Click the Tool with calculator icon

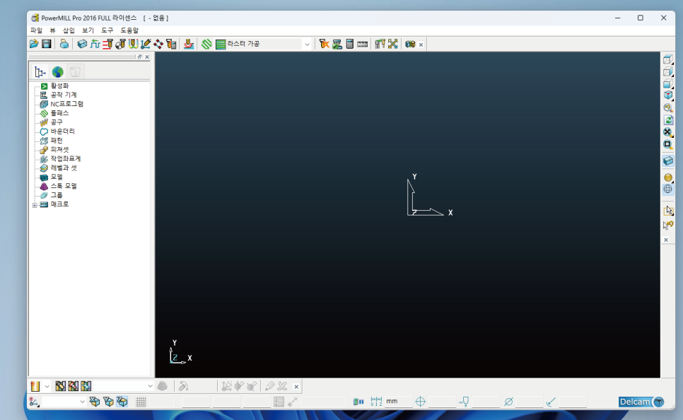point(171,44)
